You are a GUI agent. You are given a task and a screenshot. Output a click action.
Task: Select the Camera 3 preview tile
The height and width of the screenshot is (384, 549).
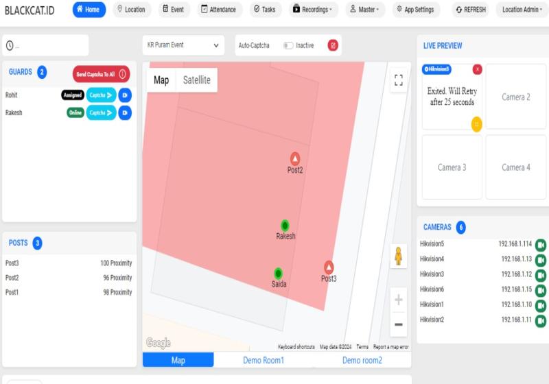[x=452, y=167]
